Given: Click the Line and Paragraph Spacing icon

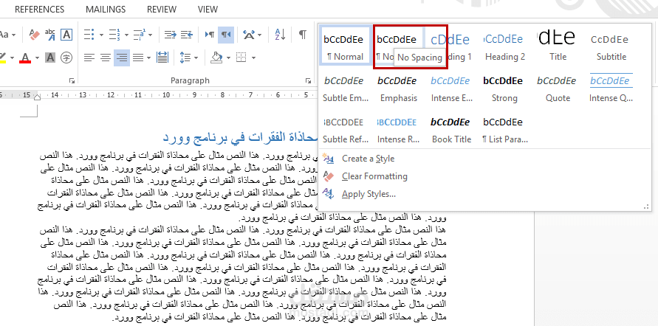Looking at the screenshot, I should 185,58.
